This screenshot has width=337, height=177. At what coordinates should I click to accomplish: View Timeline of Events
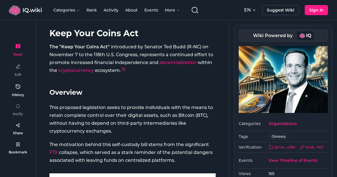[293, 160]
